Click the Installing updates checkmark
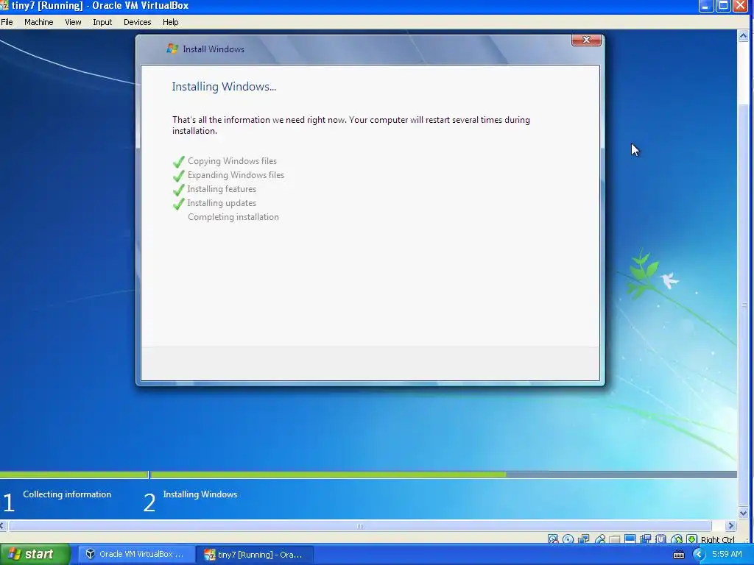754x565 pixels. (178, 203)
